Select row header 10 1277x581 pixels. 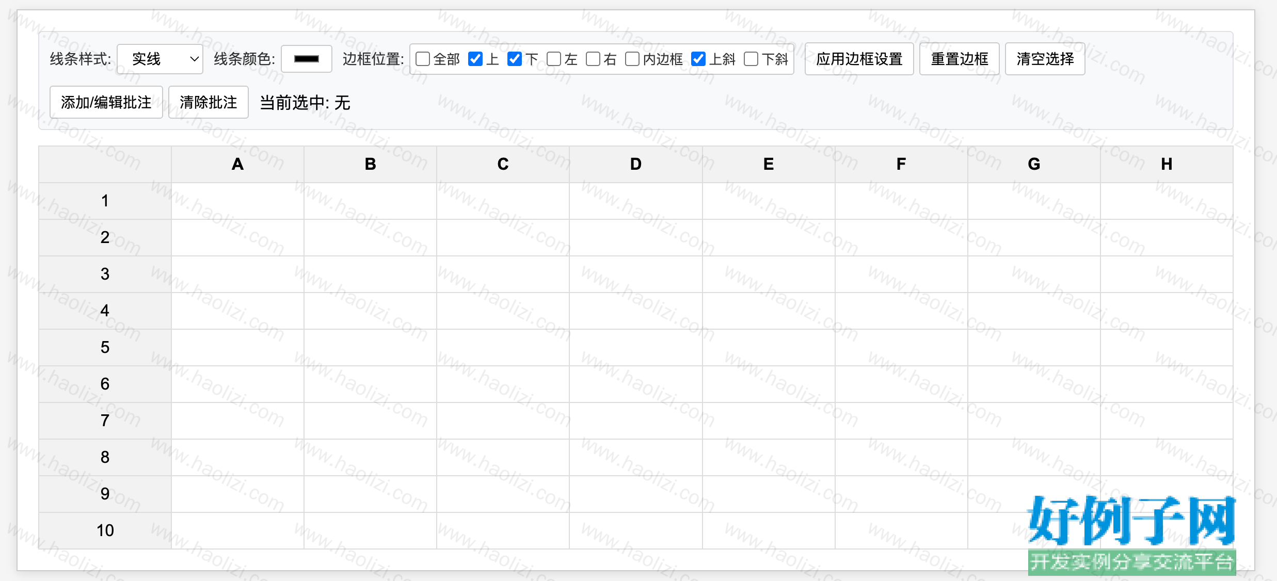click(105, 530)
